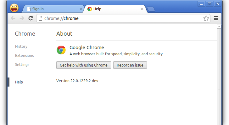Click the chrome://chrome address field
The height and width of the screenshot is (125, 229).
point(123,18)
